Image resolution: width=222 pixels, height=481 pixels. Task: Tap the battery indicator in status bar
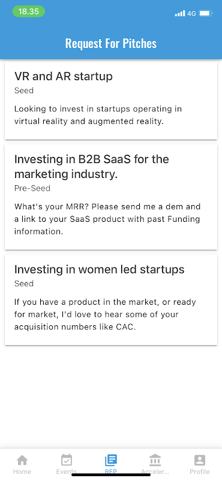205,13
